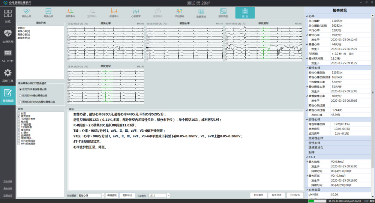Select the 心率异常 toolbar icon

[x=136, y=13]
